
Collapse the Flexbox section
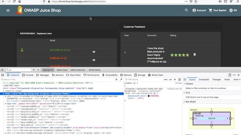pyautogui.click(x=184, y=84)
